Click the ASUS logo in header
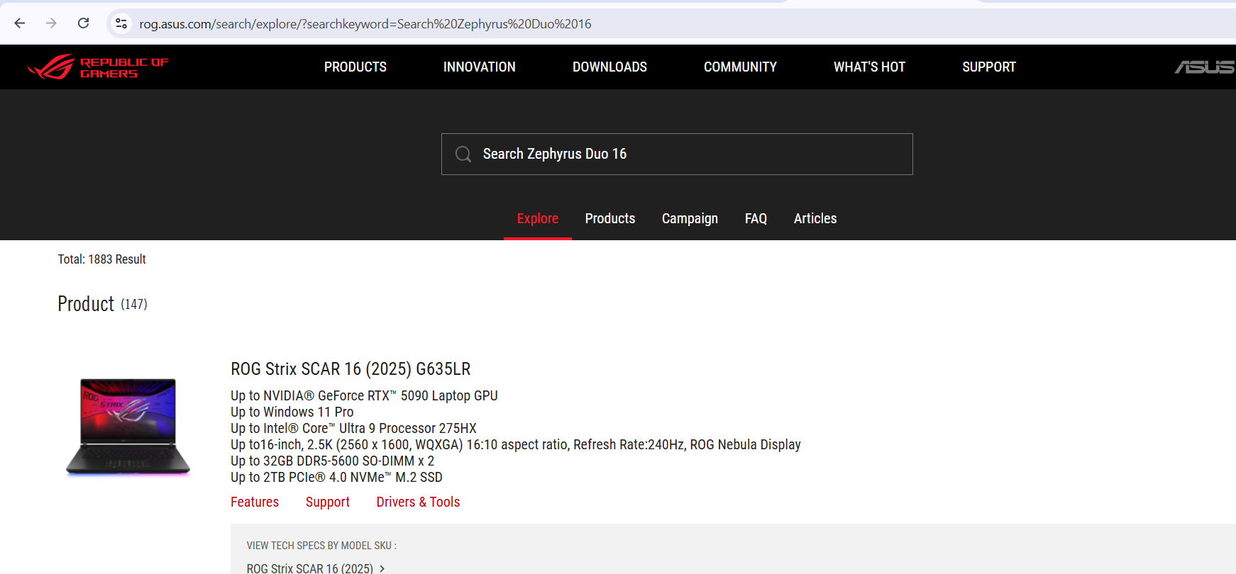 coord(1205,67)
